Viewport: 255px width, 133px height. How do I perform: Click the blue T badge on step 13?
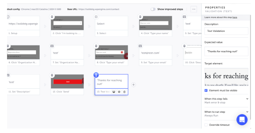point(96,75)
